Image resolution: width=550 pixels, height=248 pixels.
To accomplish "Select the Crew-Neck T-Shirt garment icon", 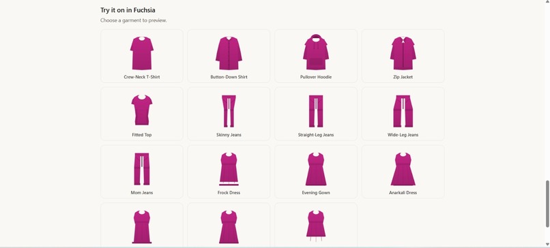I will coord(142,53).
